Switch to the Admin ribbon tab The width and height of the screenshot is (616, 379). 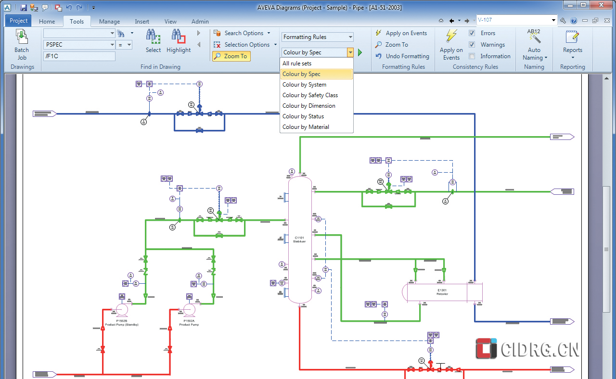click(x=200, y=22)
